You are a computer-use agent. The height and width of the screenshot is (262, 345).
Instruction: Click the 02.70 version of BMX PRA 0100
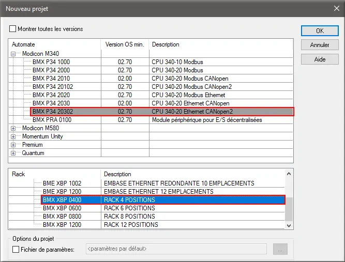pos(125,120)
